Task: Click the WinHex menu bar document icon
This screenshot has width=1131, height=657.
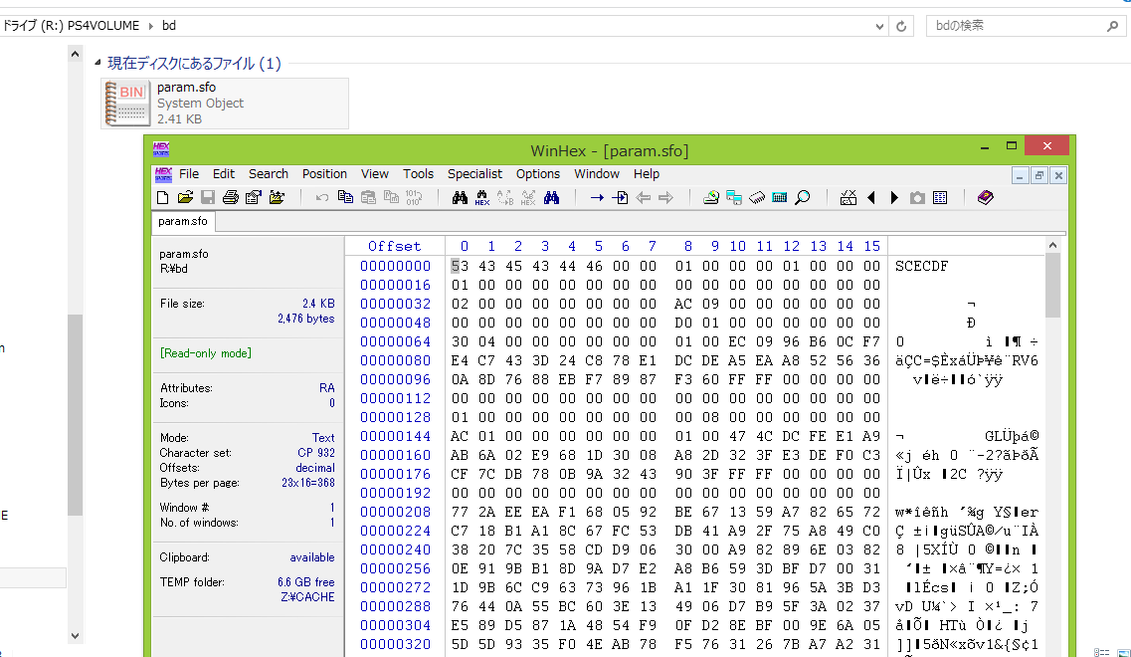Action: tap(164, 175)
